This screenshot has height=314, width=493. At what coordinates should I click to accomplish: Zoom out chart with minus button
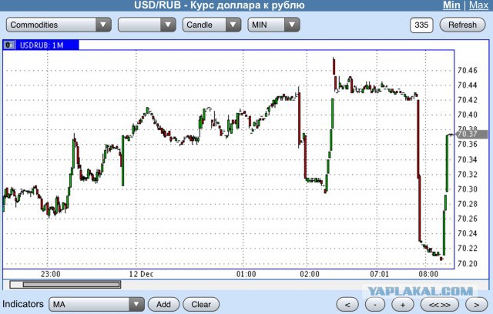pos(375,304)
